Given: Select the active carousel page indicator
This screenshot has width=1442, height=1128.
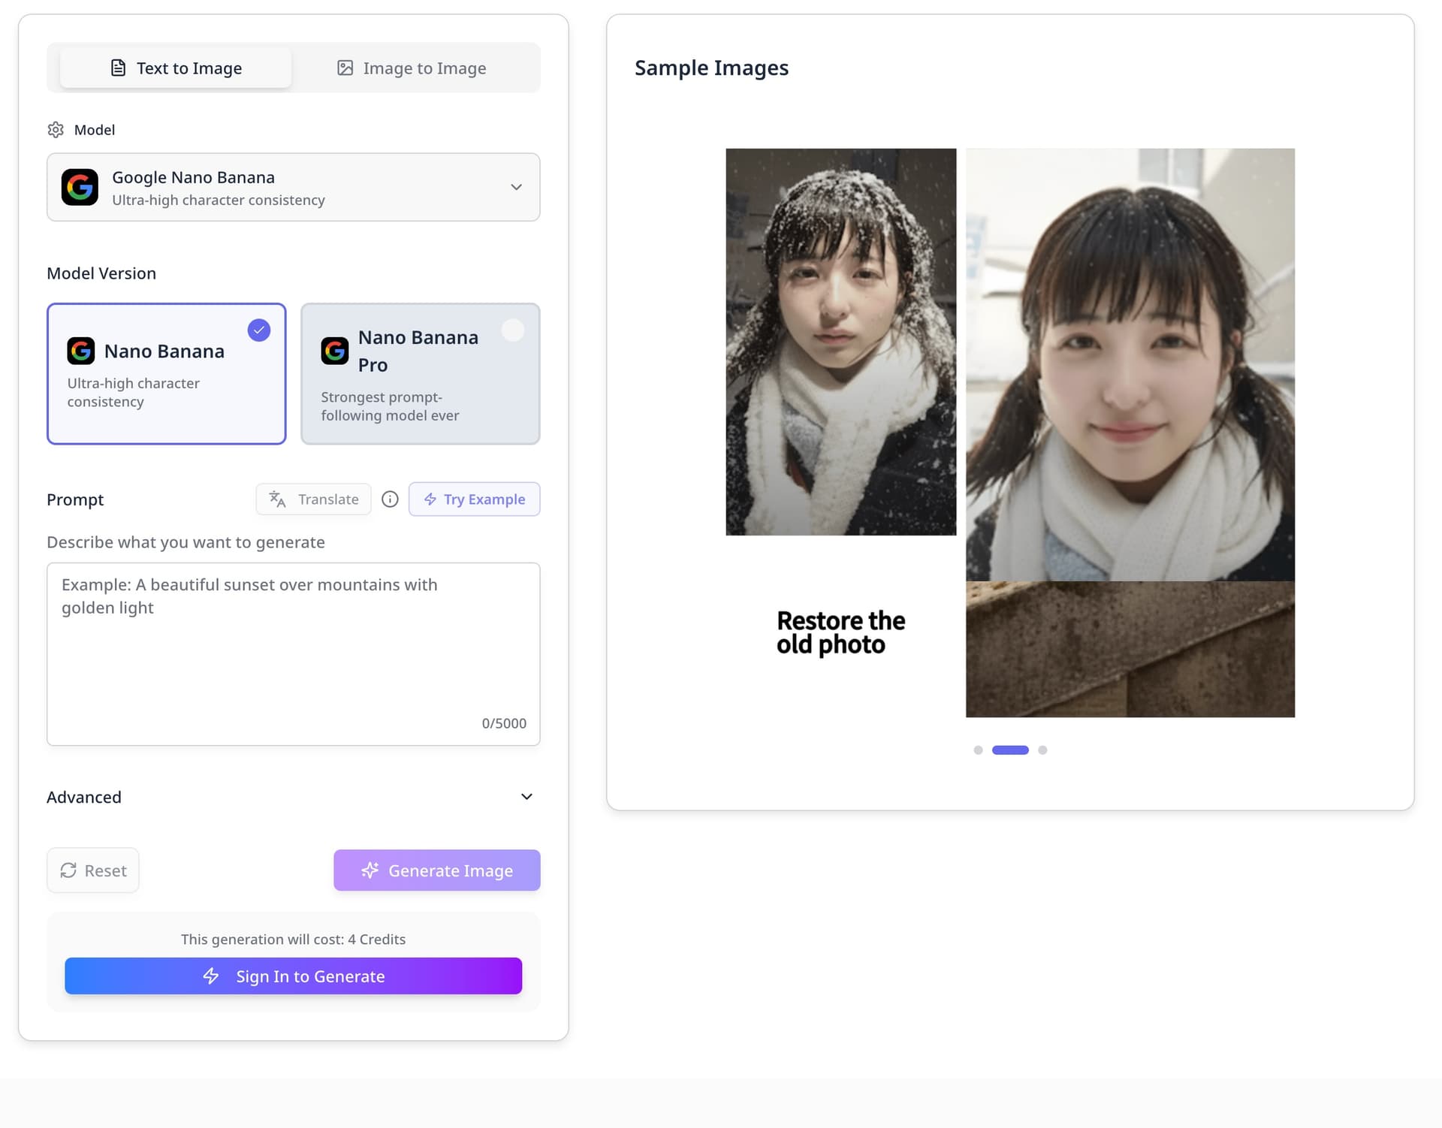Looking at the screenshot, I should click(1010, 749).
